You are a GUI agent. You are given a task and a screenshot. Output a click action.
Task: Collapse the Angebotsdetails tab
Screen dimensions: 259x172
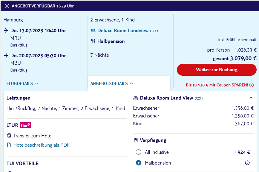(112, 83)
